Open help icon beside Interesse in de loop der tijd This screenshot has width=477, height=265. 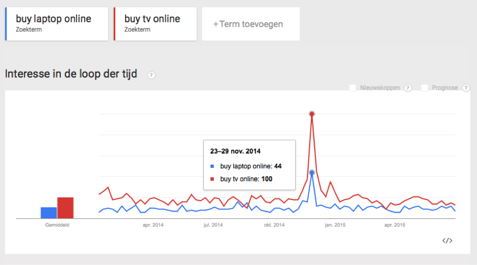coord(151,75)
